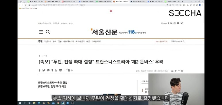Open the 전체기사/사이트맵 link
The image size is (222, 105).
click(x=177, y=42)
